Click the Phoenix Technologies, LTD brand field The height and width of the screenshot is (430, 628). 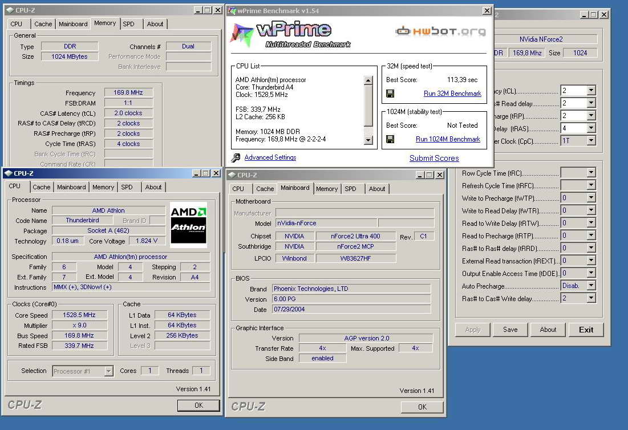[x=351, y=289]
